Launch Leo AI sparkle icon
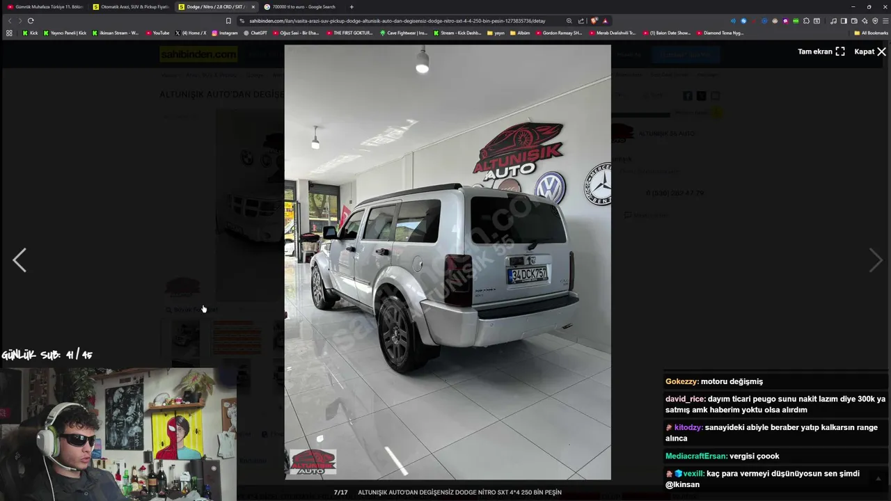Viewport: 891px width, 501px height. point(865,21)
